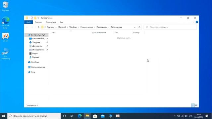212x119 pixels.
Task: Go back with the back arrow
Action: coord(27,27)
